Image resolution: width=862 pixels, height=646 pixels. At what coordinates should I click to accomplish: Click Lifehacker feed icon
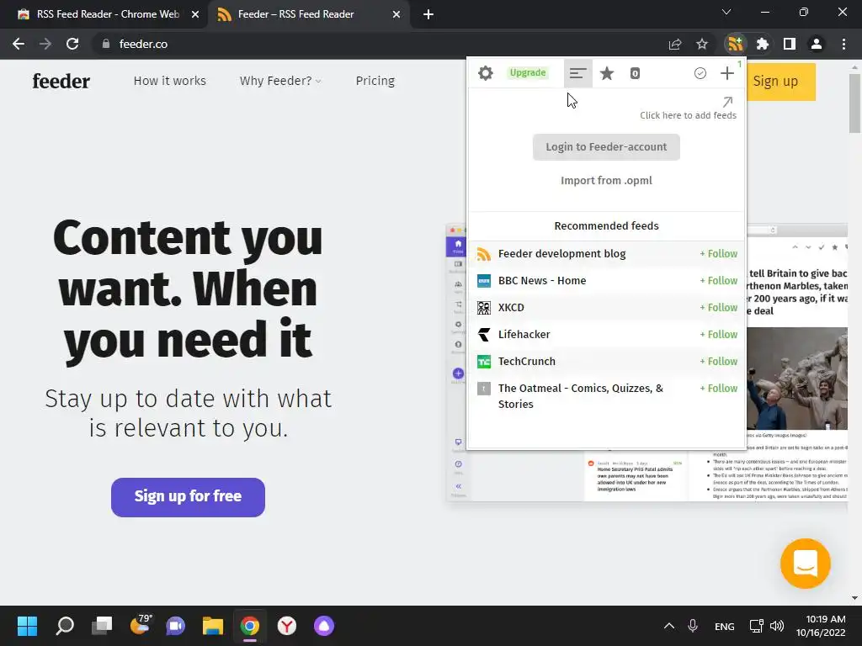(484, 335)
